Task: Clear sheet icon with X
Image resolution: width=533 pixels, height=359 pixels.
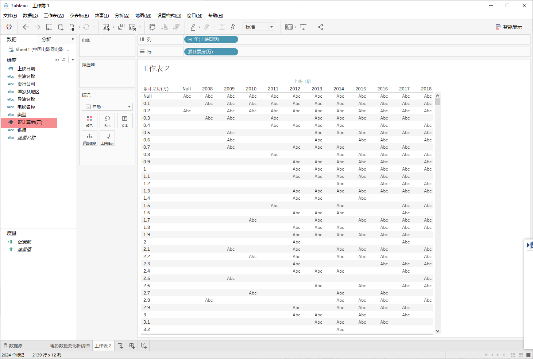Action: point(133,27)
